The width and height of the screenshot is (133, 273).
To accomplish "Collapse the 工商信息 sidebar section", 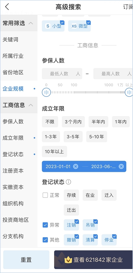I will click(x=31, y=105).
